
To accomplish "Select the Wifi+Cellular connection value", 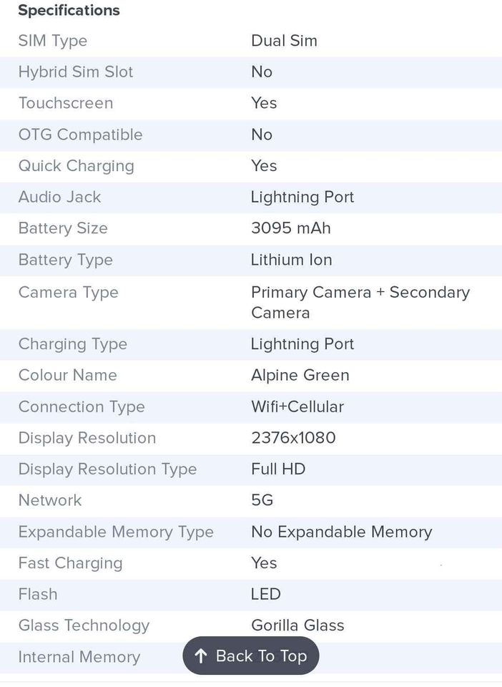I will pyautogui.click(x=297, y=406).
